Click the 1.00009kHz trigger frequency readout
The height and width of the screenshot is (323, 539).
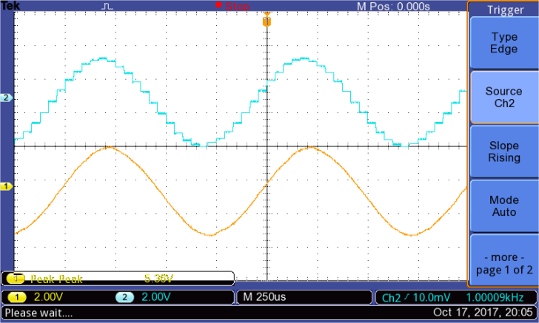pyautogui.click(x=498, y=297)
